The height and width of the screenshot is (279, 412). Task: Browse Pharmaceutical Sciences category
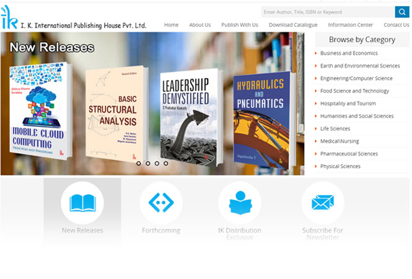[x=349, y=154]
